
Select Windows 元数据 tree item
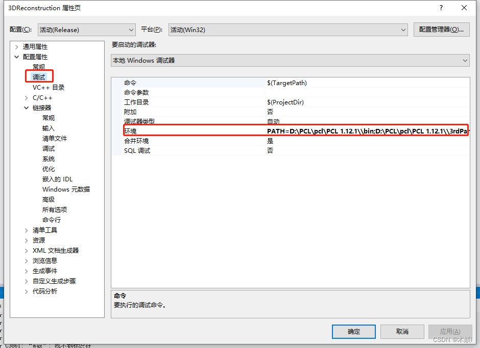(66, 190)
